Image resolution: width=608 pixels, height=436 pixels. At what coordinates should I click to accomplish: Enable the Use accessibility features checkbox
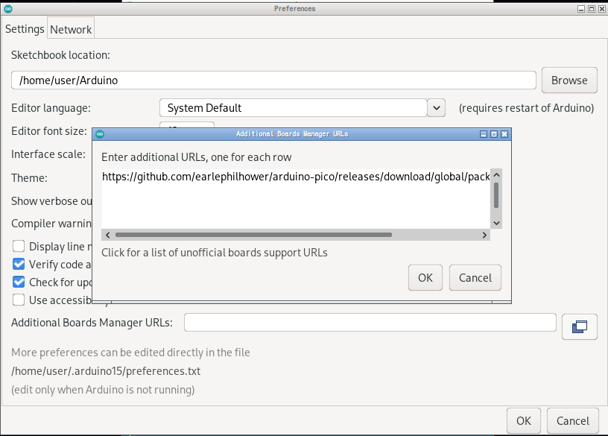click(x=19, y=300)
